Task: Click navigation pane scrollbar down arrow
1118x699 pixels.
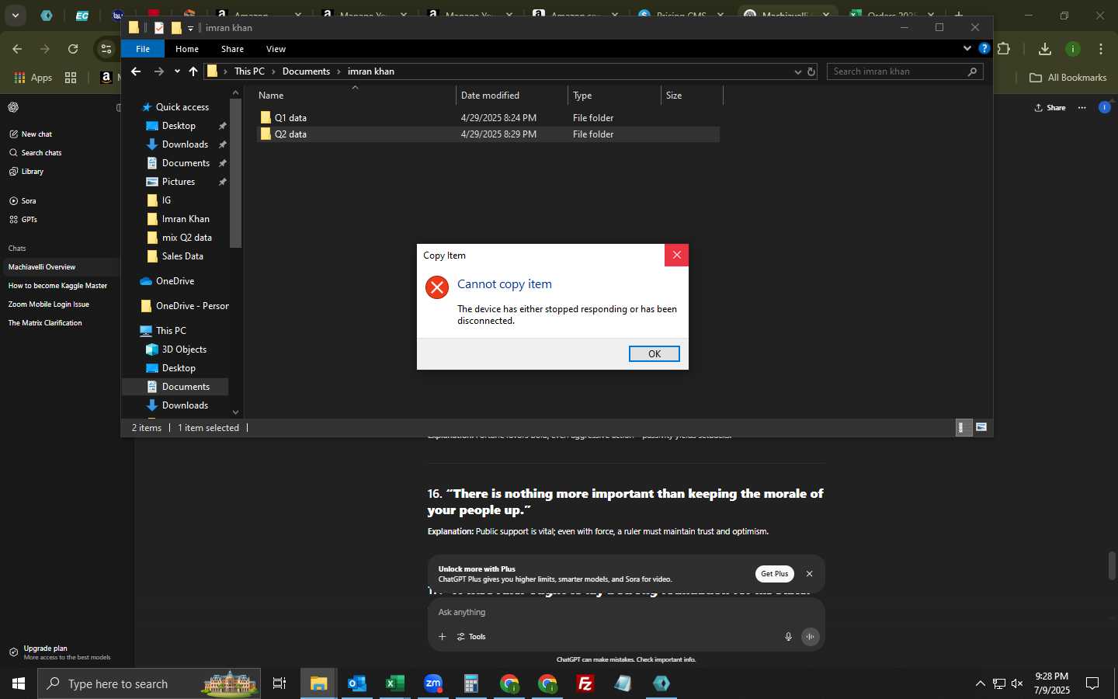Action: [x=235, y=412]
